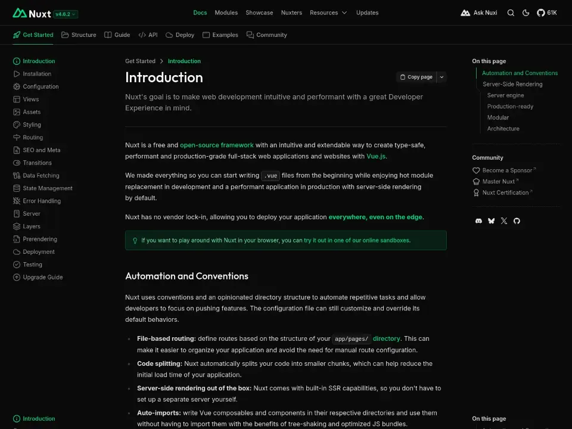This screenshot has width=572, height=429.
Task: Click the Assets image icon
Action: click(x=17, y=112)
